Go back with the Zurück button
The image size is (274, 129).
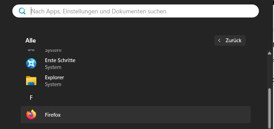tap(230, 40)
